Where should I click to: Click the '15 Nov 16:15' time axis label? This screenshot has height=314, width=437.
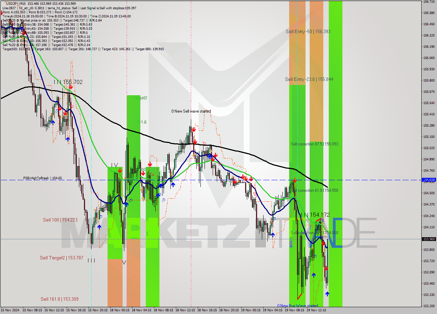[x=76, y=311]
